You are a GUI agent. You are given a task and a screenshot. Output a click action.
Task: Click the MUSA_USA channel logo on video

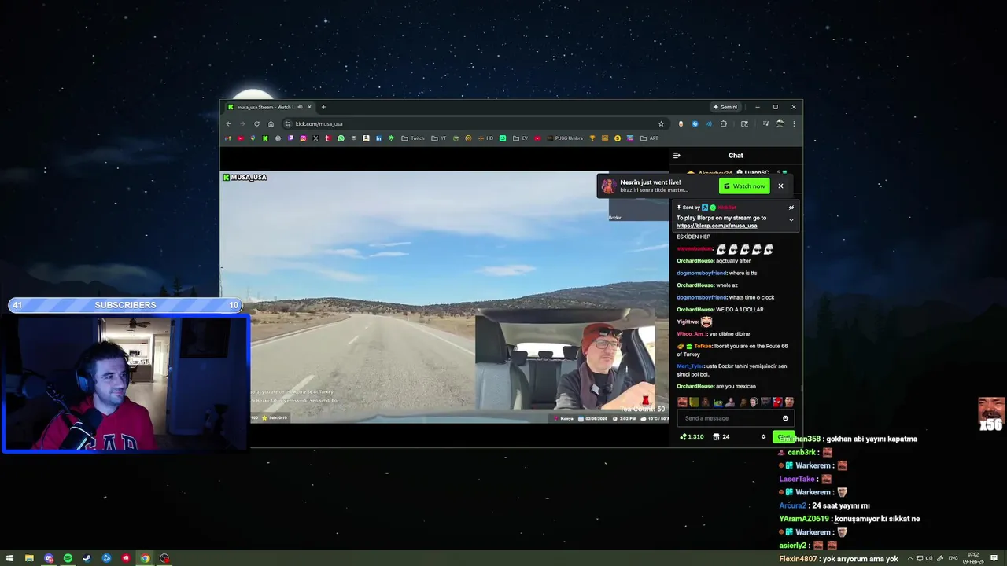245,178
